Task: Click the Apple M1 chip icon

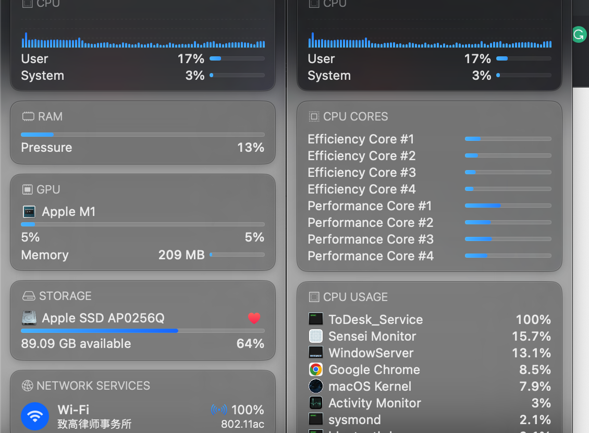Action: [29, 212]
